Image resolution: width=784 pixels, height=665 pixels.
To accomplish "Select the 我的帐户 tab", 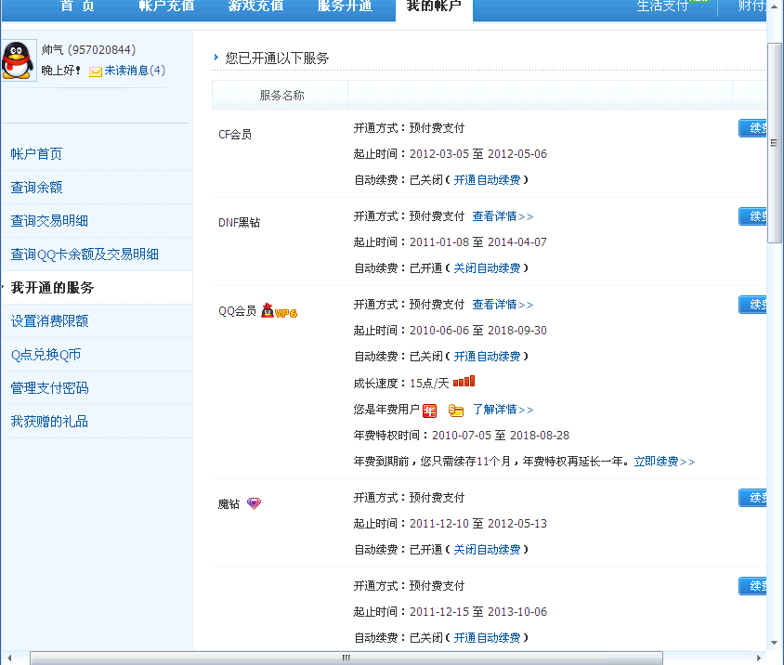I will (x=434, y=10).
